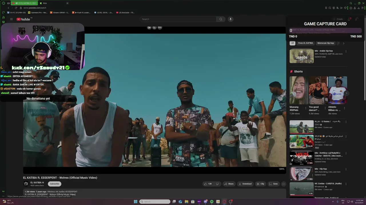Click the Windows taskbar search box
Image resolution: width=366 pixels, height=205 pixels.
(x=155, y=202)
